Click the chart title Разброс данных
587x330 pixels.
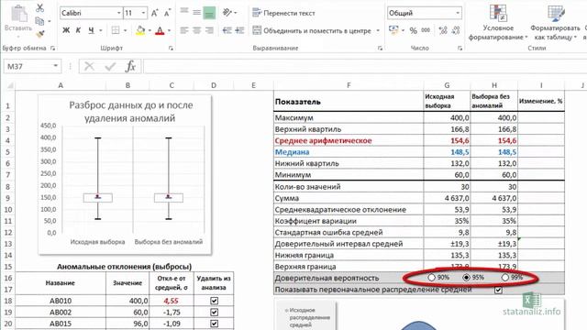tap(130, 112)
